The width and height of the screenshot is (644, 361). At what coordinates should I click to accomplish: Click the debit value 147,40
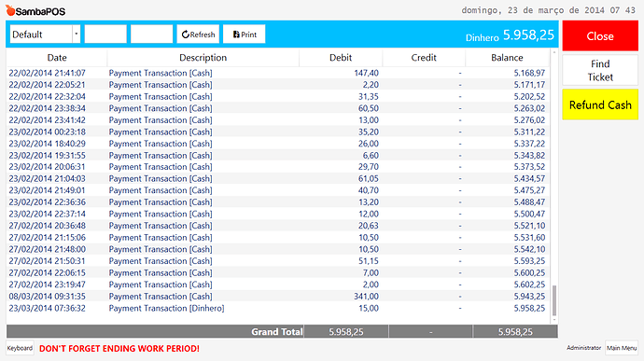coord(367,73)
